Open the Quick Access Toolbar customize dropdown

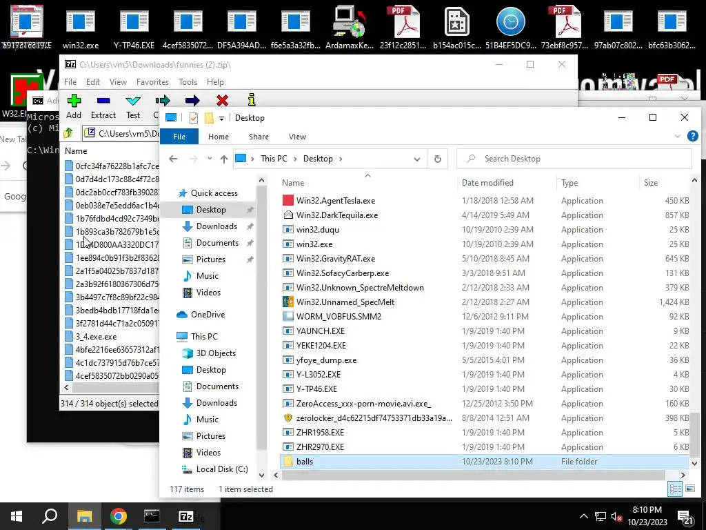(221, 118)
